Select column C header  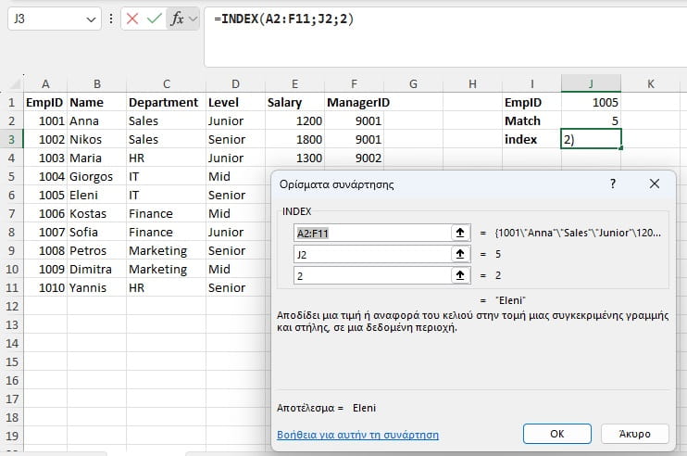166,83
